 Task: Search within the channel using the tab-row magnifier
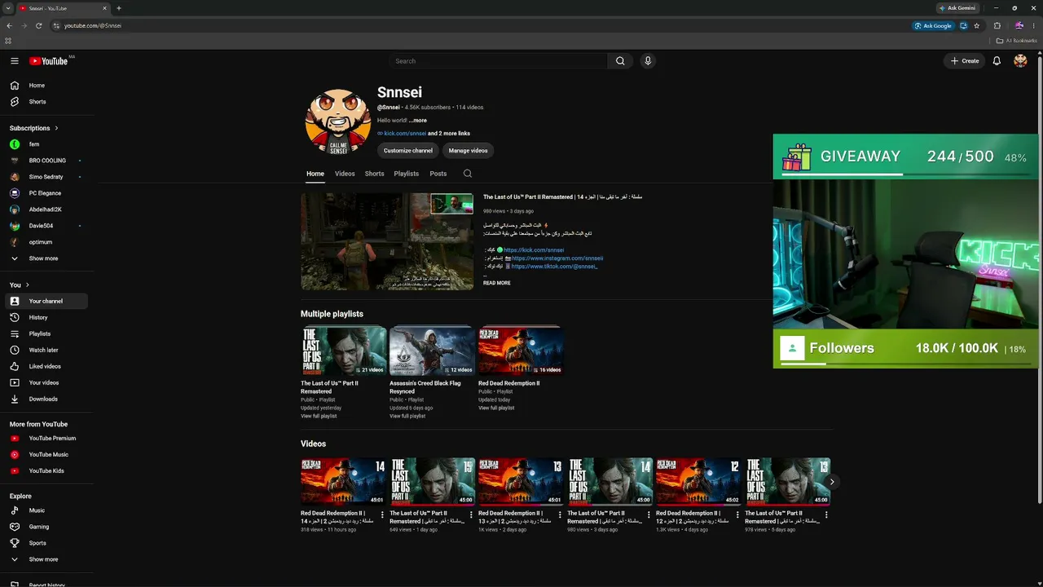click(x=467, y=174)
